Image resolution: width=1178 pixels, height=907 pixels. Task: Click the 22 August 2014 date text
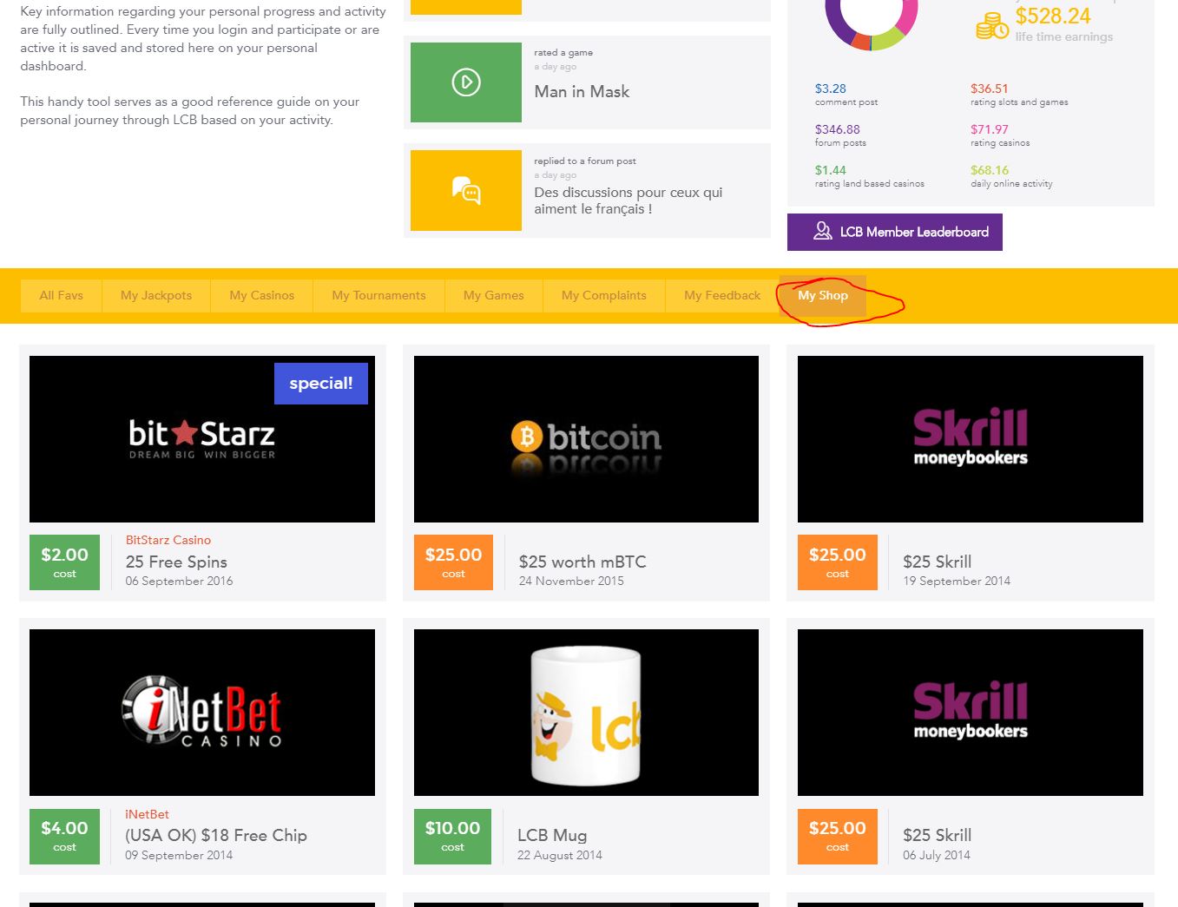click(560, 855)
